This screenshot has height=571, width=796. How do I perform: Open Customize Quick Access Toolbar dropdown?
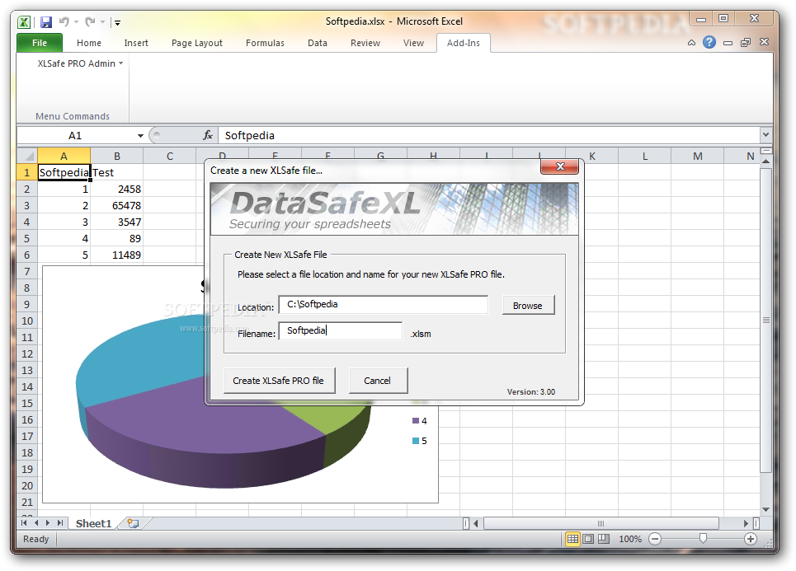(117, 22)
